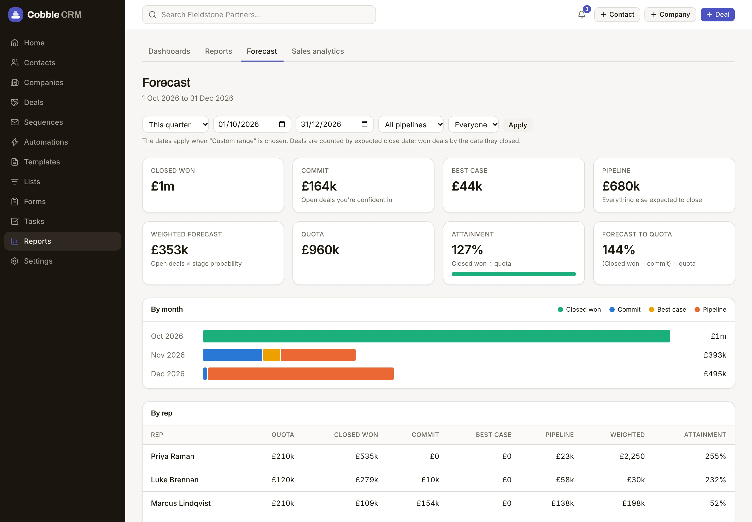752x522 pixels.
Task: Expand the All pipelines dropdown
Action: point(411,124)
